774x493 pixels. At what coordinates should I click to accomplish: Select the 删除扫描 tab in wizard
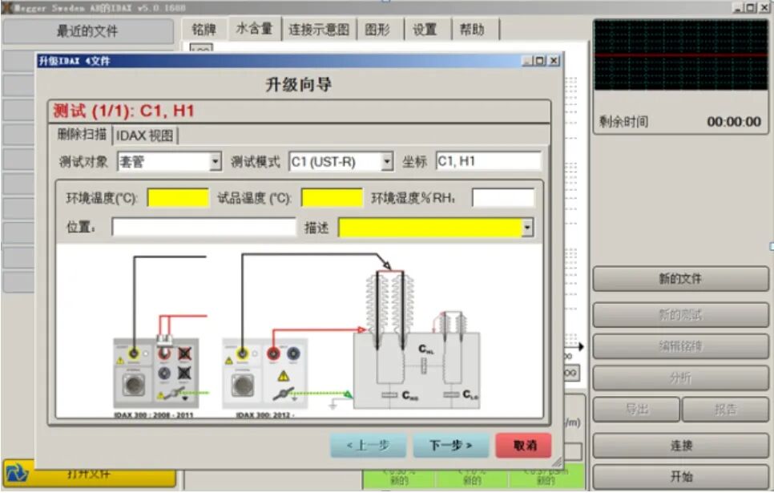pos(82,135)
